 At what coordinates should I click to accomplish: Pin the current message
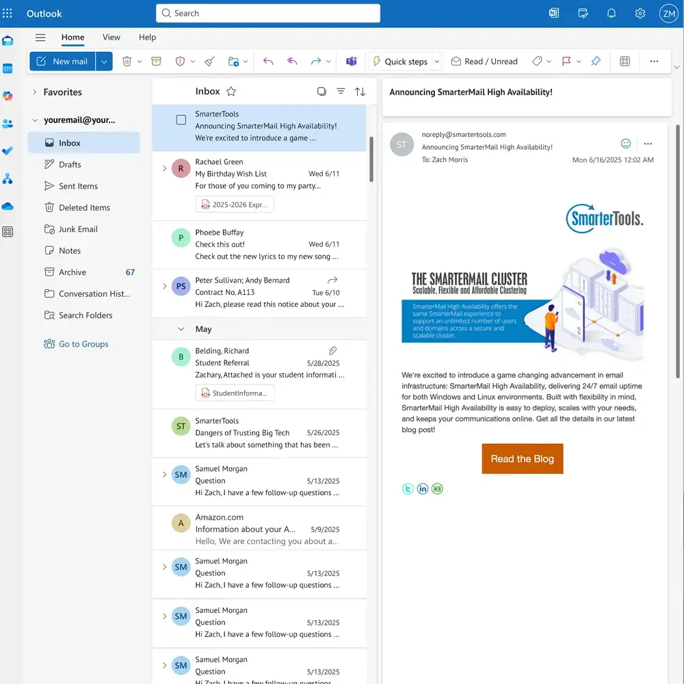click(x=595, y=61)
